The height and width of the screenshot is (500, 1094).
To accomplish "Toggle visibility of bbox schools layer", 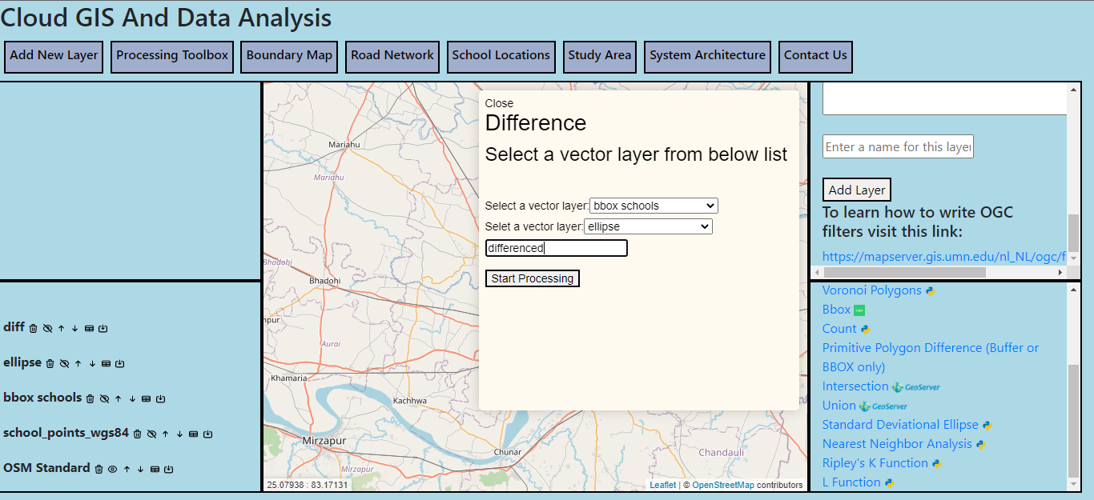I will coord(104,398).
